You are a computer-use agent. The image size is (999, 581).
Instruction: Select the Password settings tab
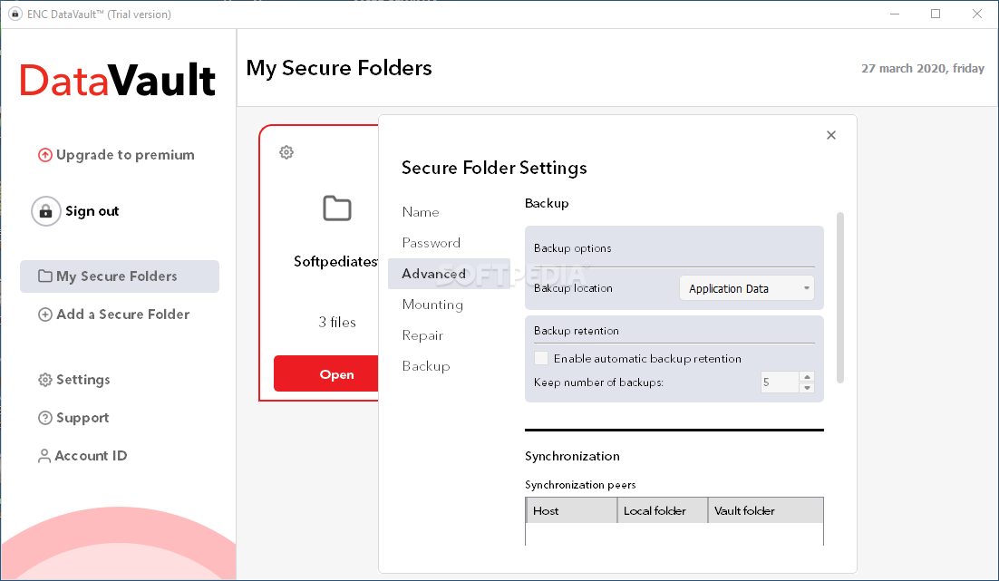[432, 243]
